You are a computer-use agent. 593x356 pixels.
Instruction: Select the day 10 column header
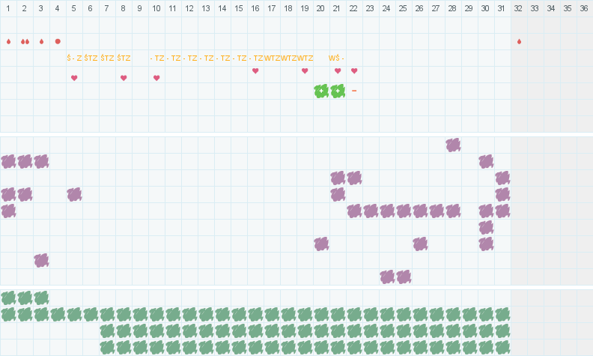(x=156, y=8)
